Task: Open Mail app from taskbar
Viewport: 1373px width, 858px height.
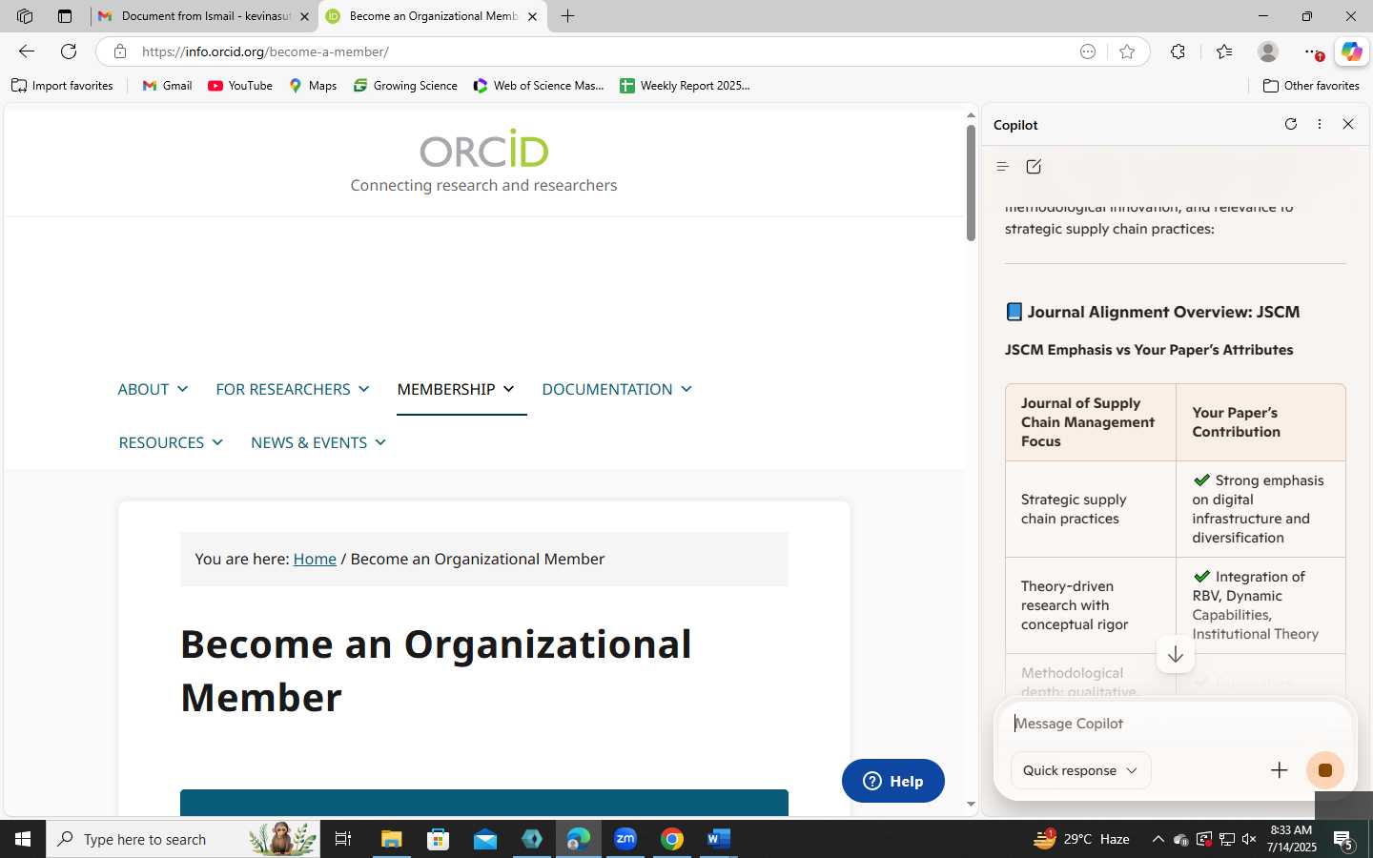Action: (485, 839)
